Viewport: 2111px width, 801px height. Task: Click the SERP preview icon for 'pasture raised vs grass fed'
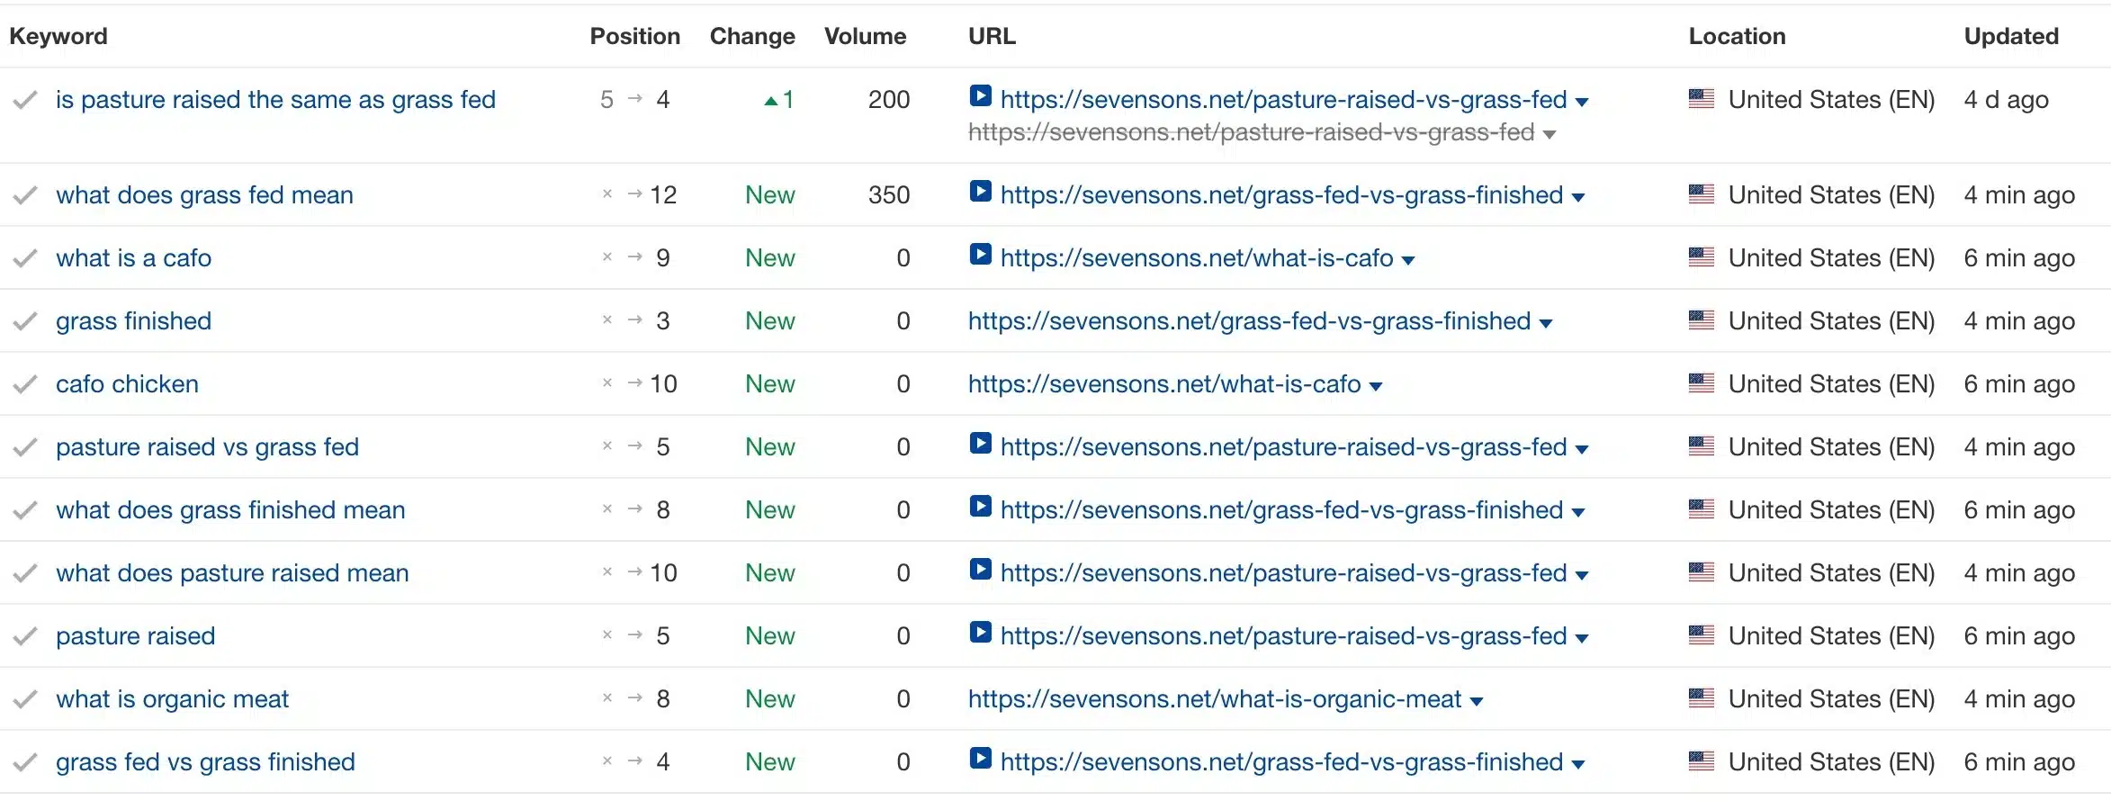click(x=980, y=445)
